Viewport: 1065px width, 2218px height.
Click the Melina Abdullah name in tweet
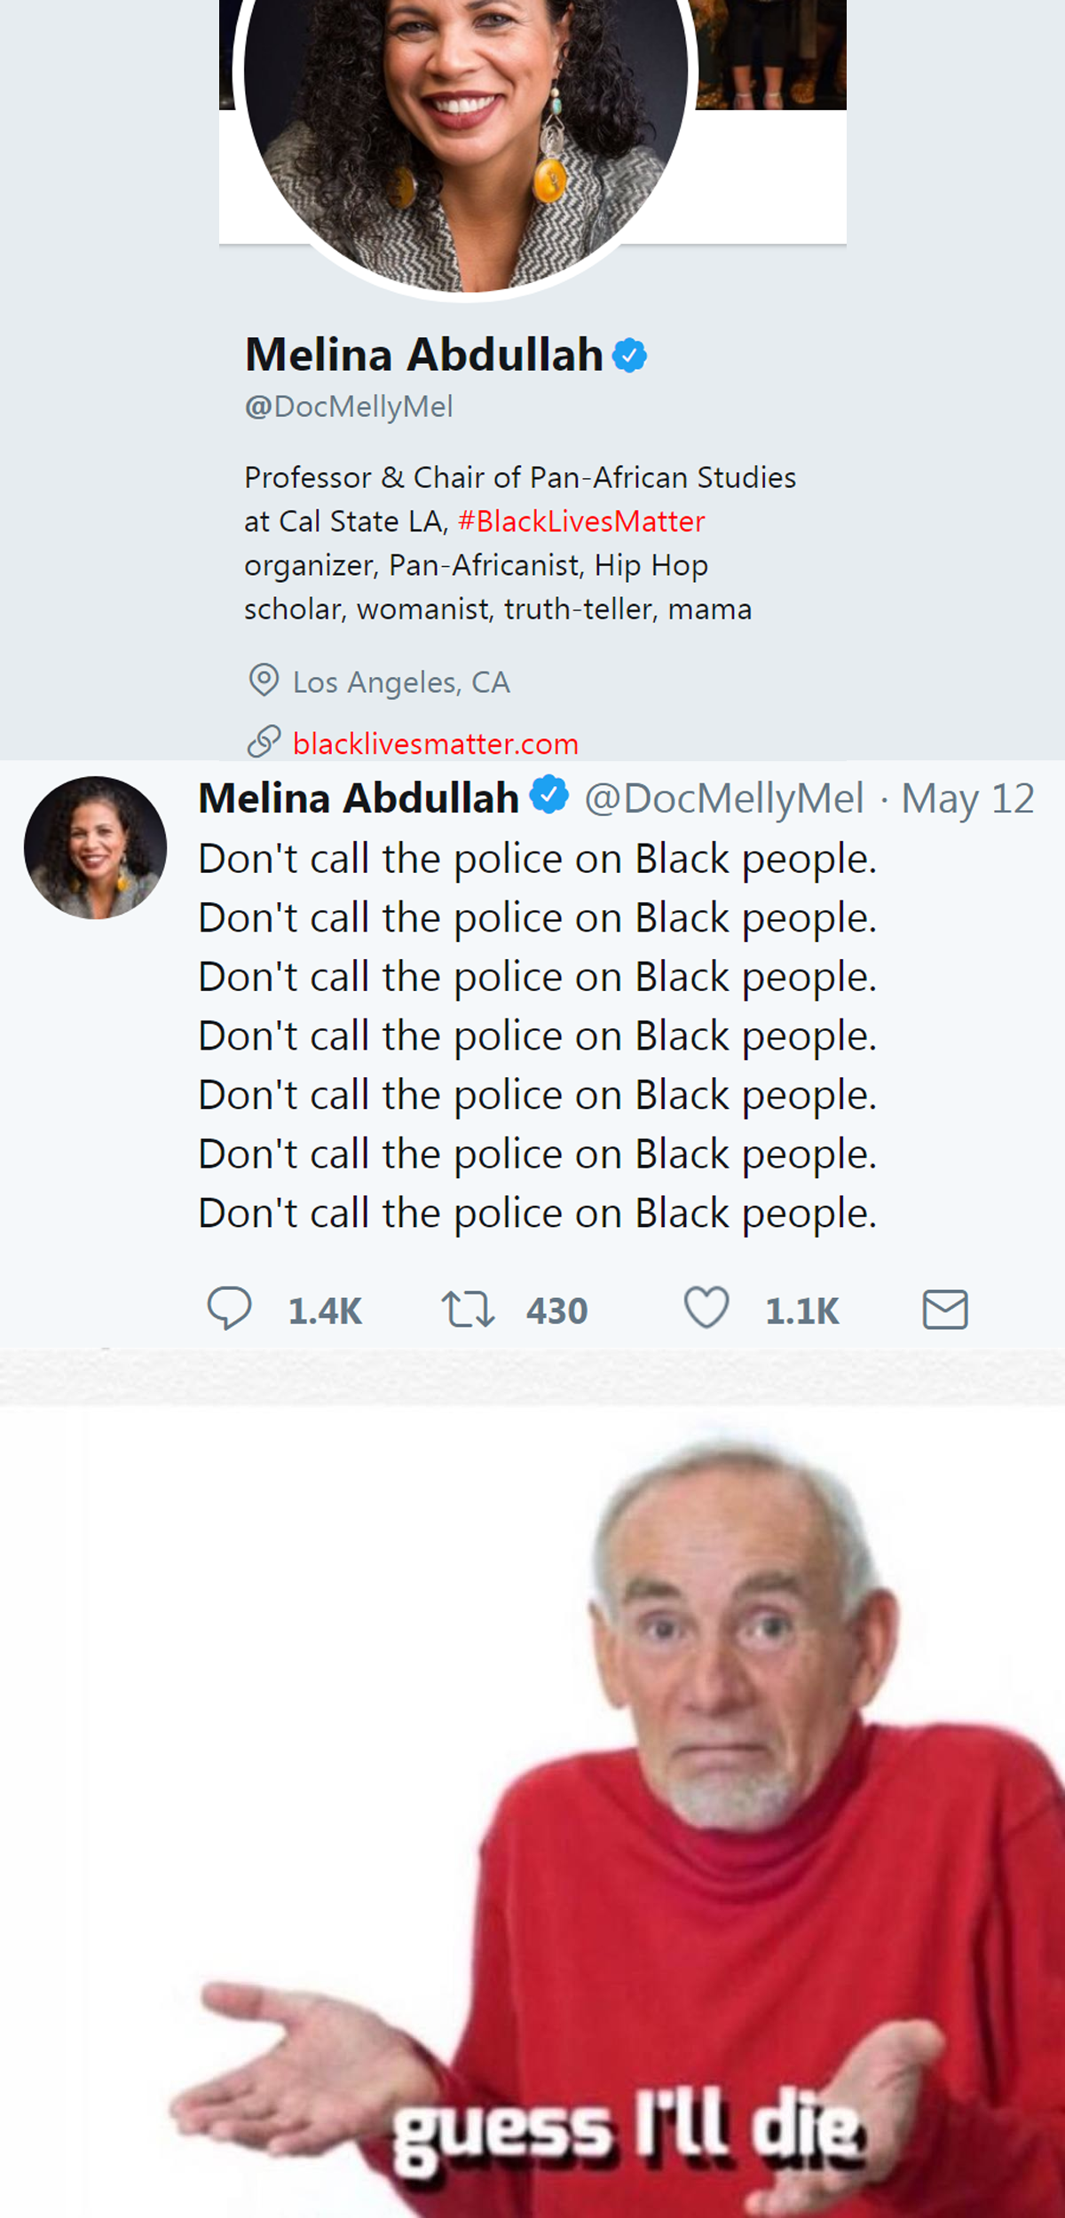[x=359, y=798]
